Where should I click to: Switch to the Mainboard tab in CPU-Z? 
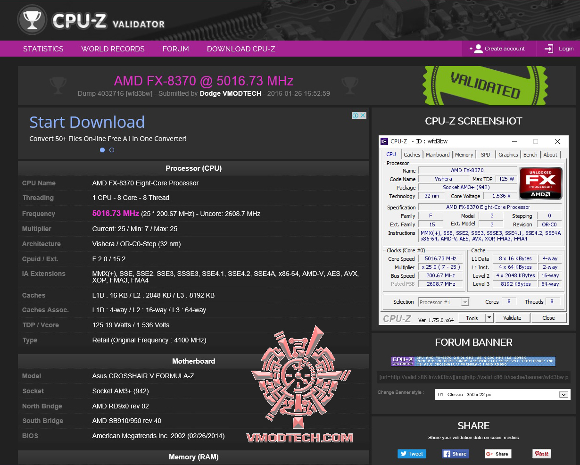[438, 155]
